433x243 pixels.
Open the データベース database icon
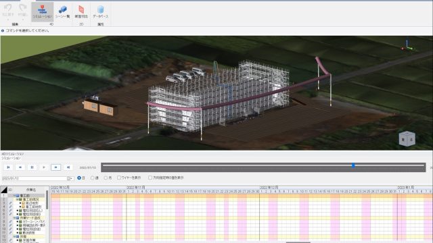[x=101, y=11]
